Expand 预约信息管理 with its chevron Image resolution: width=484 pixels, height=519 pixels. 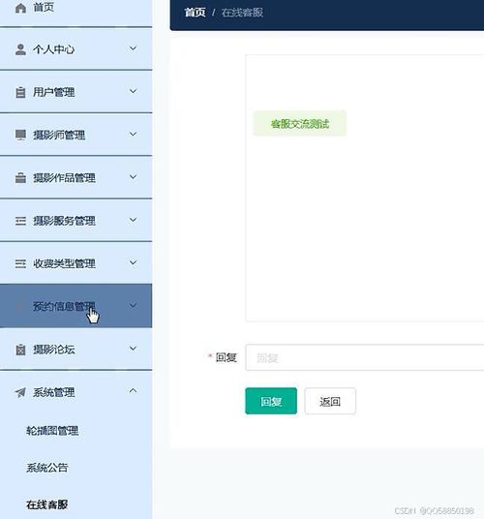(x=133, y=306)
